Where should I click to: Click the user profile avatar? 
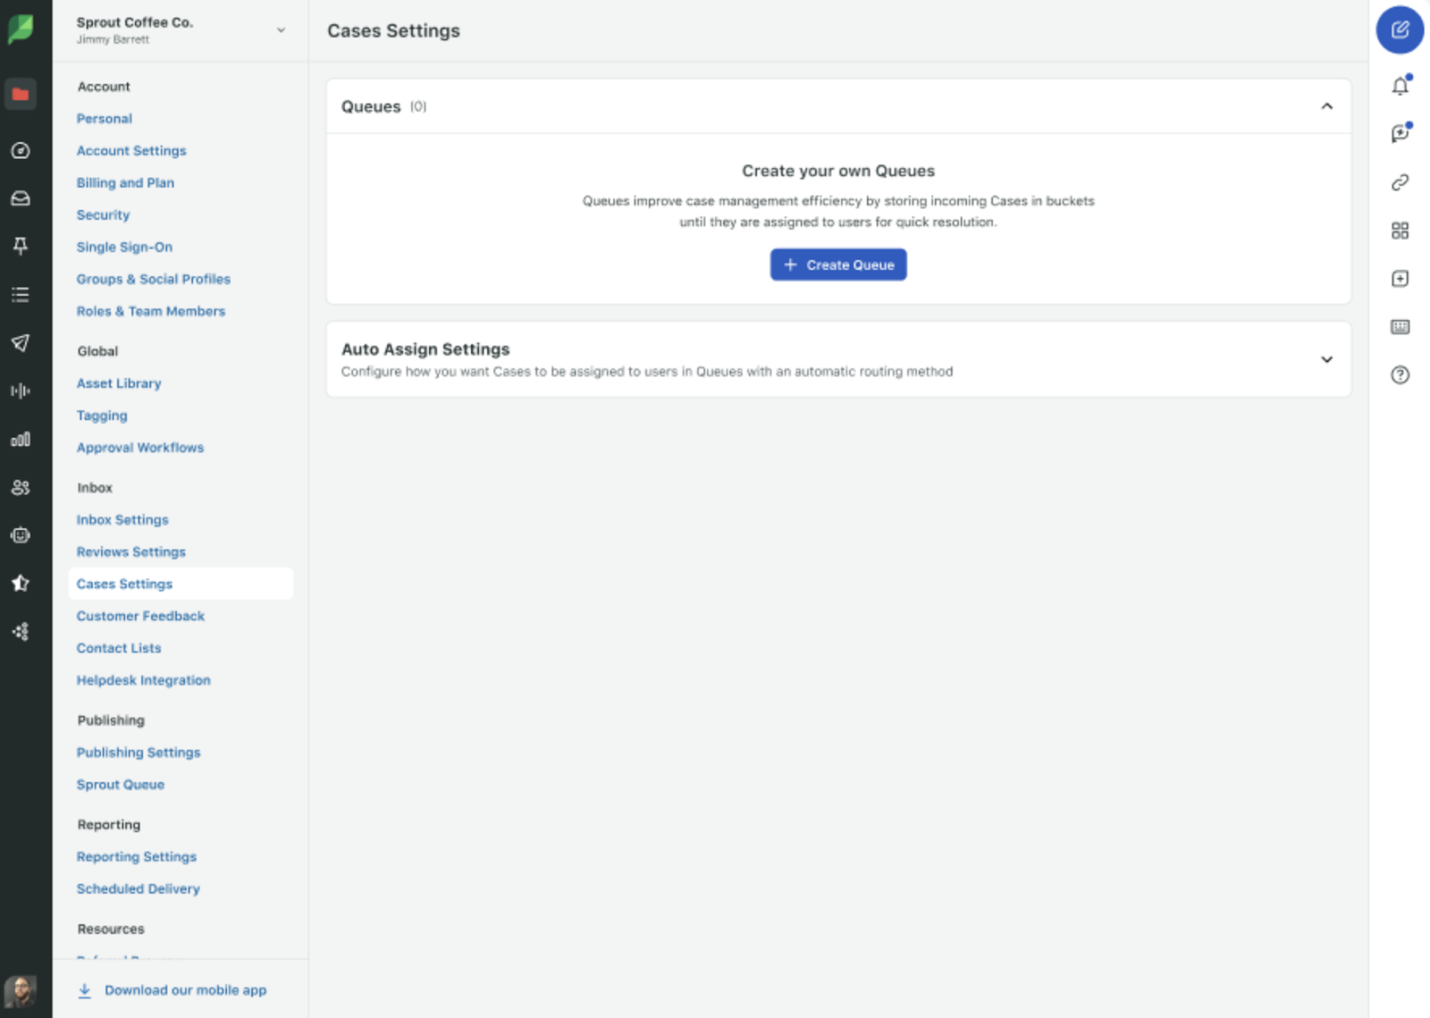(21, 991)
